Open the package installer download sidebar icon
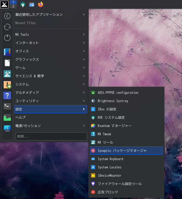The image size is (182, 199). coord(7,85)
